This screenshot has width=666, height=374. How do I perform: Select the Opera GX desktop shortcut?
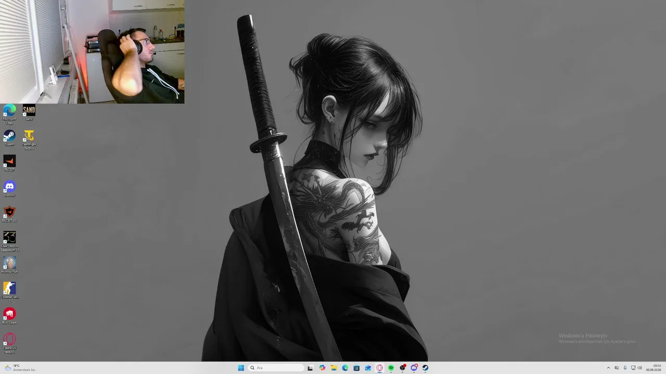coord(9,343)
